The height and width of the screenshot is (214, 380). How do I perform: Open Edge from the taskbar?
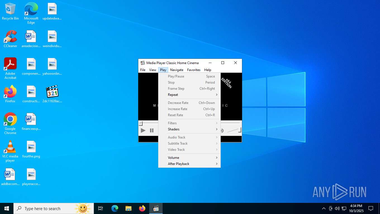[115, 208]
